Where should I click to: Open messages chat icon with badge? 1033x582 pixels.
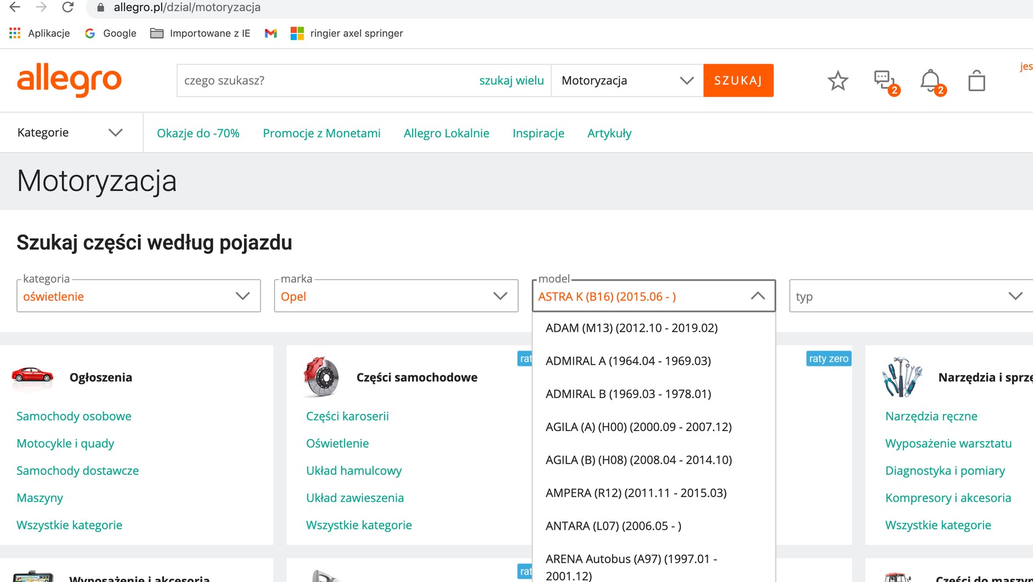[886, 82]
